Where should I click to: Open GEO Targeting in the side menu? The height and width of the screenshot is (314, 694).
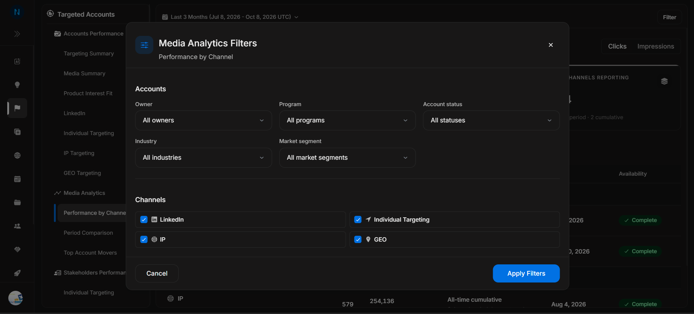[82, 173]
